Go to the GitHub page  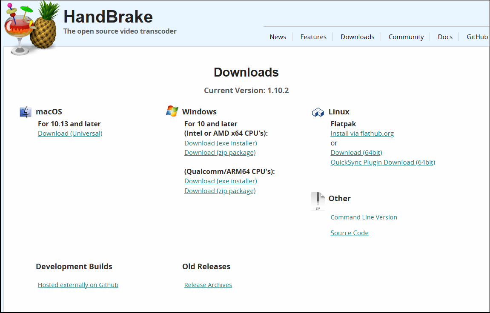(477, 37)
